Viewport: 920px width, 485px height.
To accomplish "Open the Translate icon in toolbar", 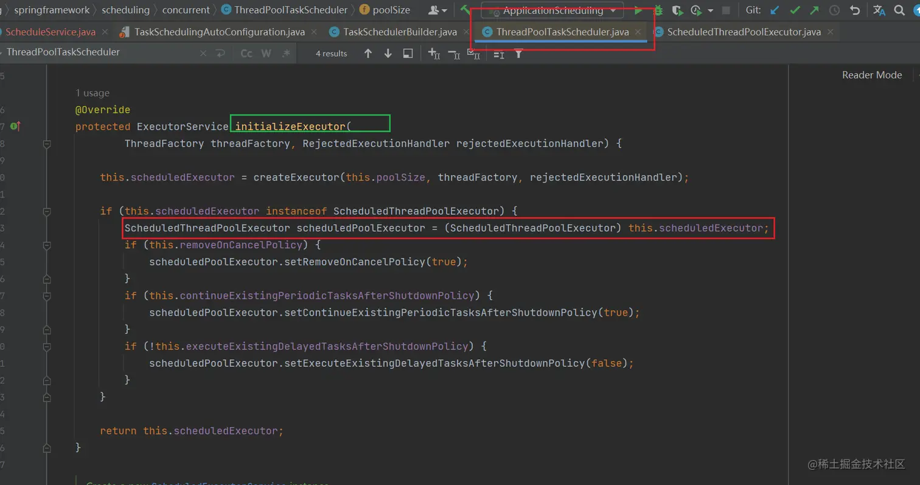I will 879,10.
